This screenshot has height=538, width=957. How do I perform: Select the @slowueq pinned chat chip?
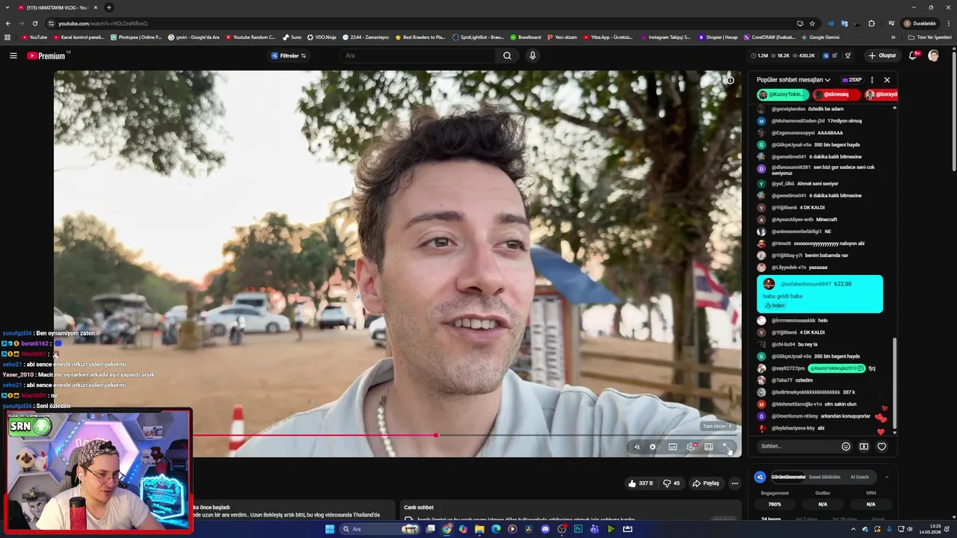pos(836,94)
